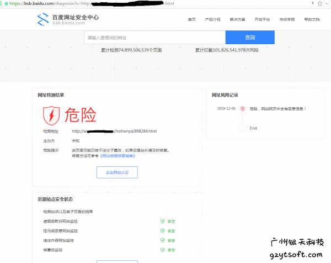The height and width of the screenshot is (263, 331).
Task: Click green shield next to 违法内容网站监控
Action: pyautogui.click(x=162, y=240)
